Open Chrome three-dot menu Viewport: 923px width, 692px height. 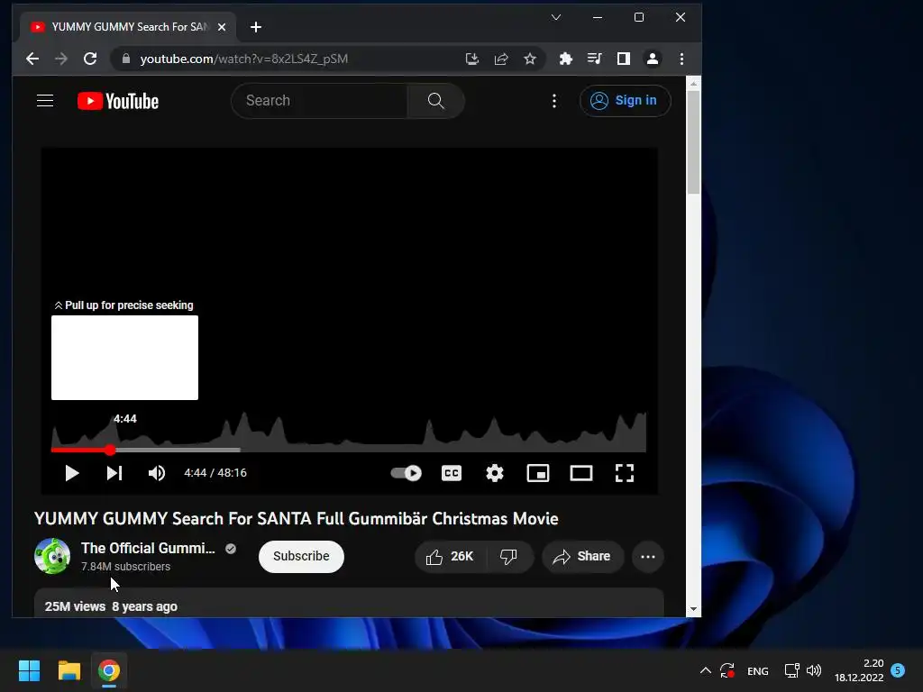coord(681,59)
